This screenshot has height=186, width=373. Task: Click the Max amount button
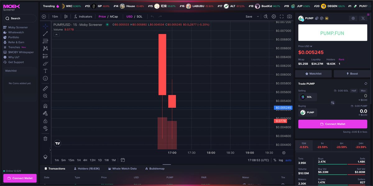(x=363, y=91)
